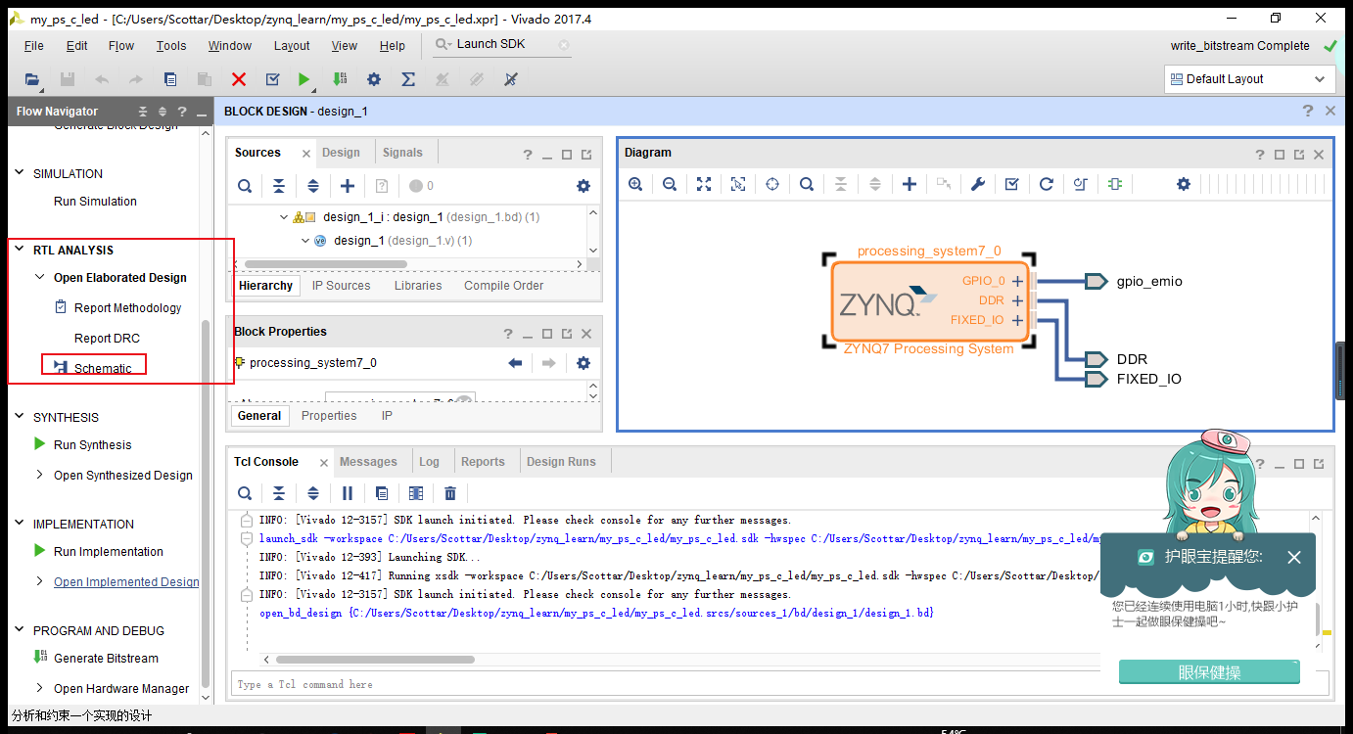The image size is (1353, 734).
Task: Open Sources panel settings gear
Action: click(x=583, y=186)
